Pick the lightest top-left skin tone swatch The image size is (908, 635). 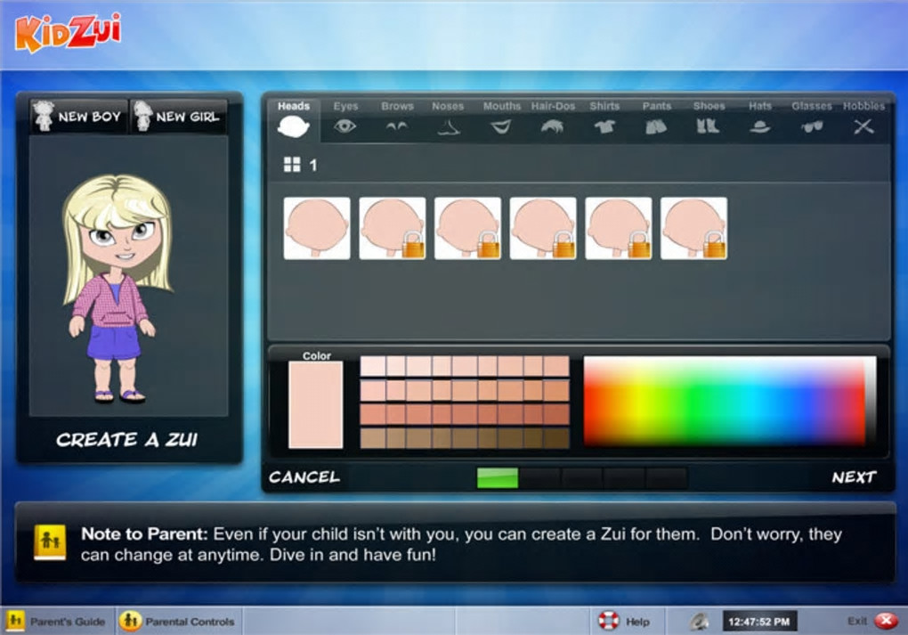coord(373,366)
